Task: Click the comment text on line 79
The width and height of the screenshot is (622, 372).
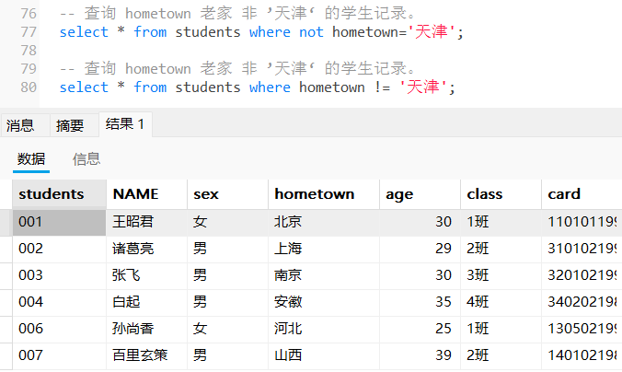Action: tap(237, 69)
